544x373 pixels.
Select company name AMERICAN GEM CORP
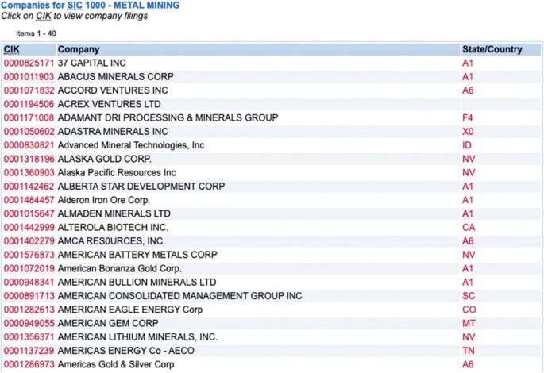pyautogui.click(x=108, y=324)
